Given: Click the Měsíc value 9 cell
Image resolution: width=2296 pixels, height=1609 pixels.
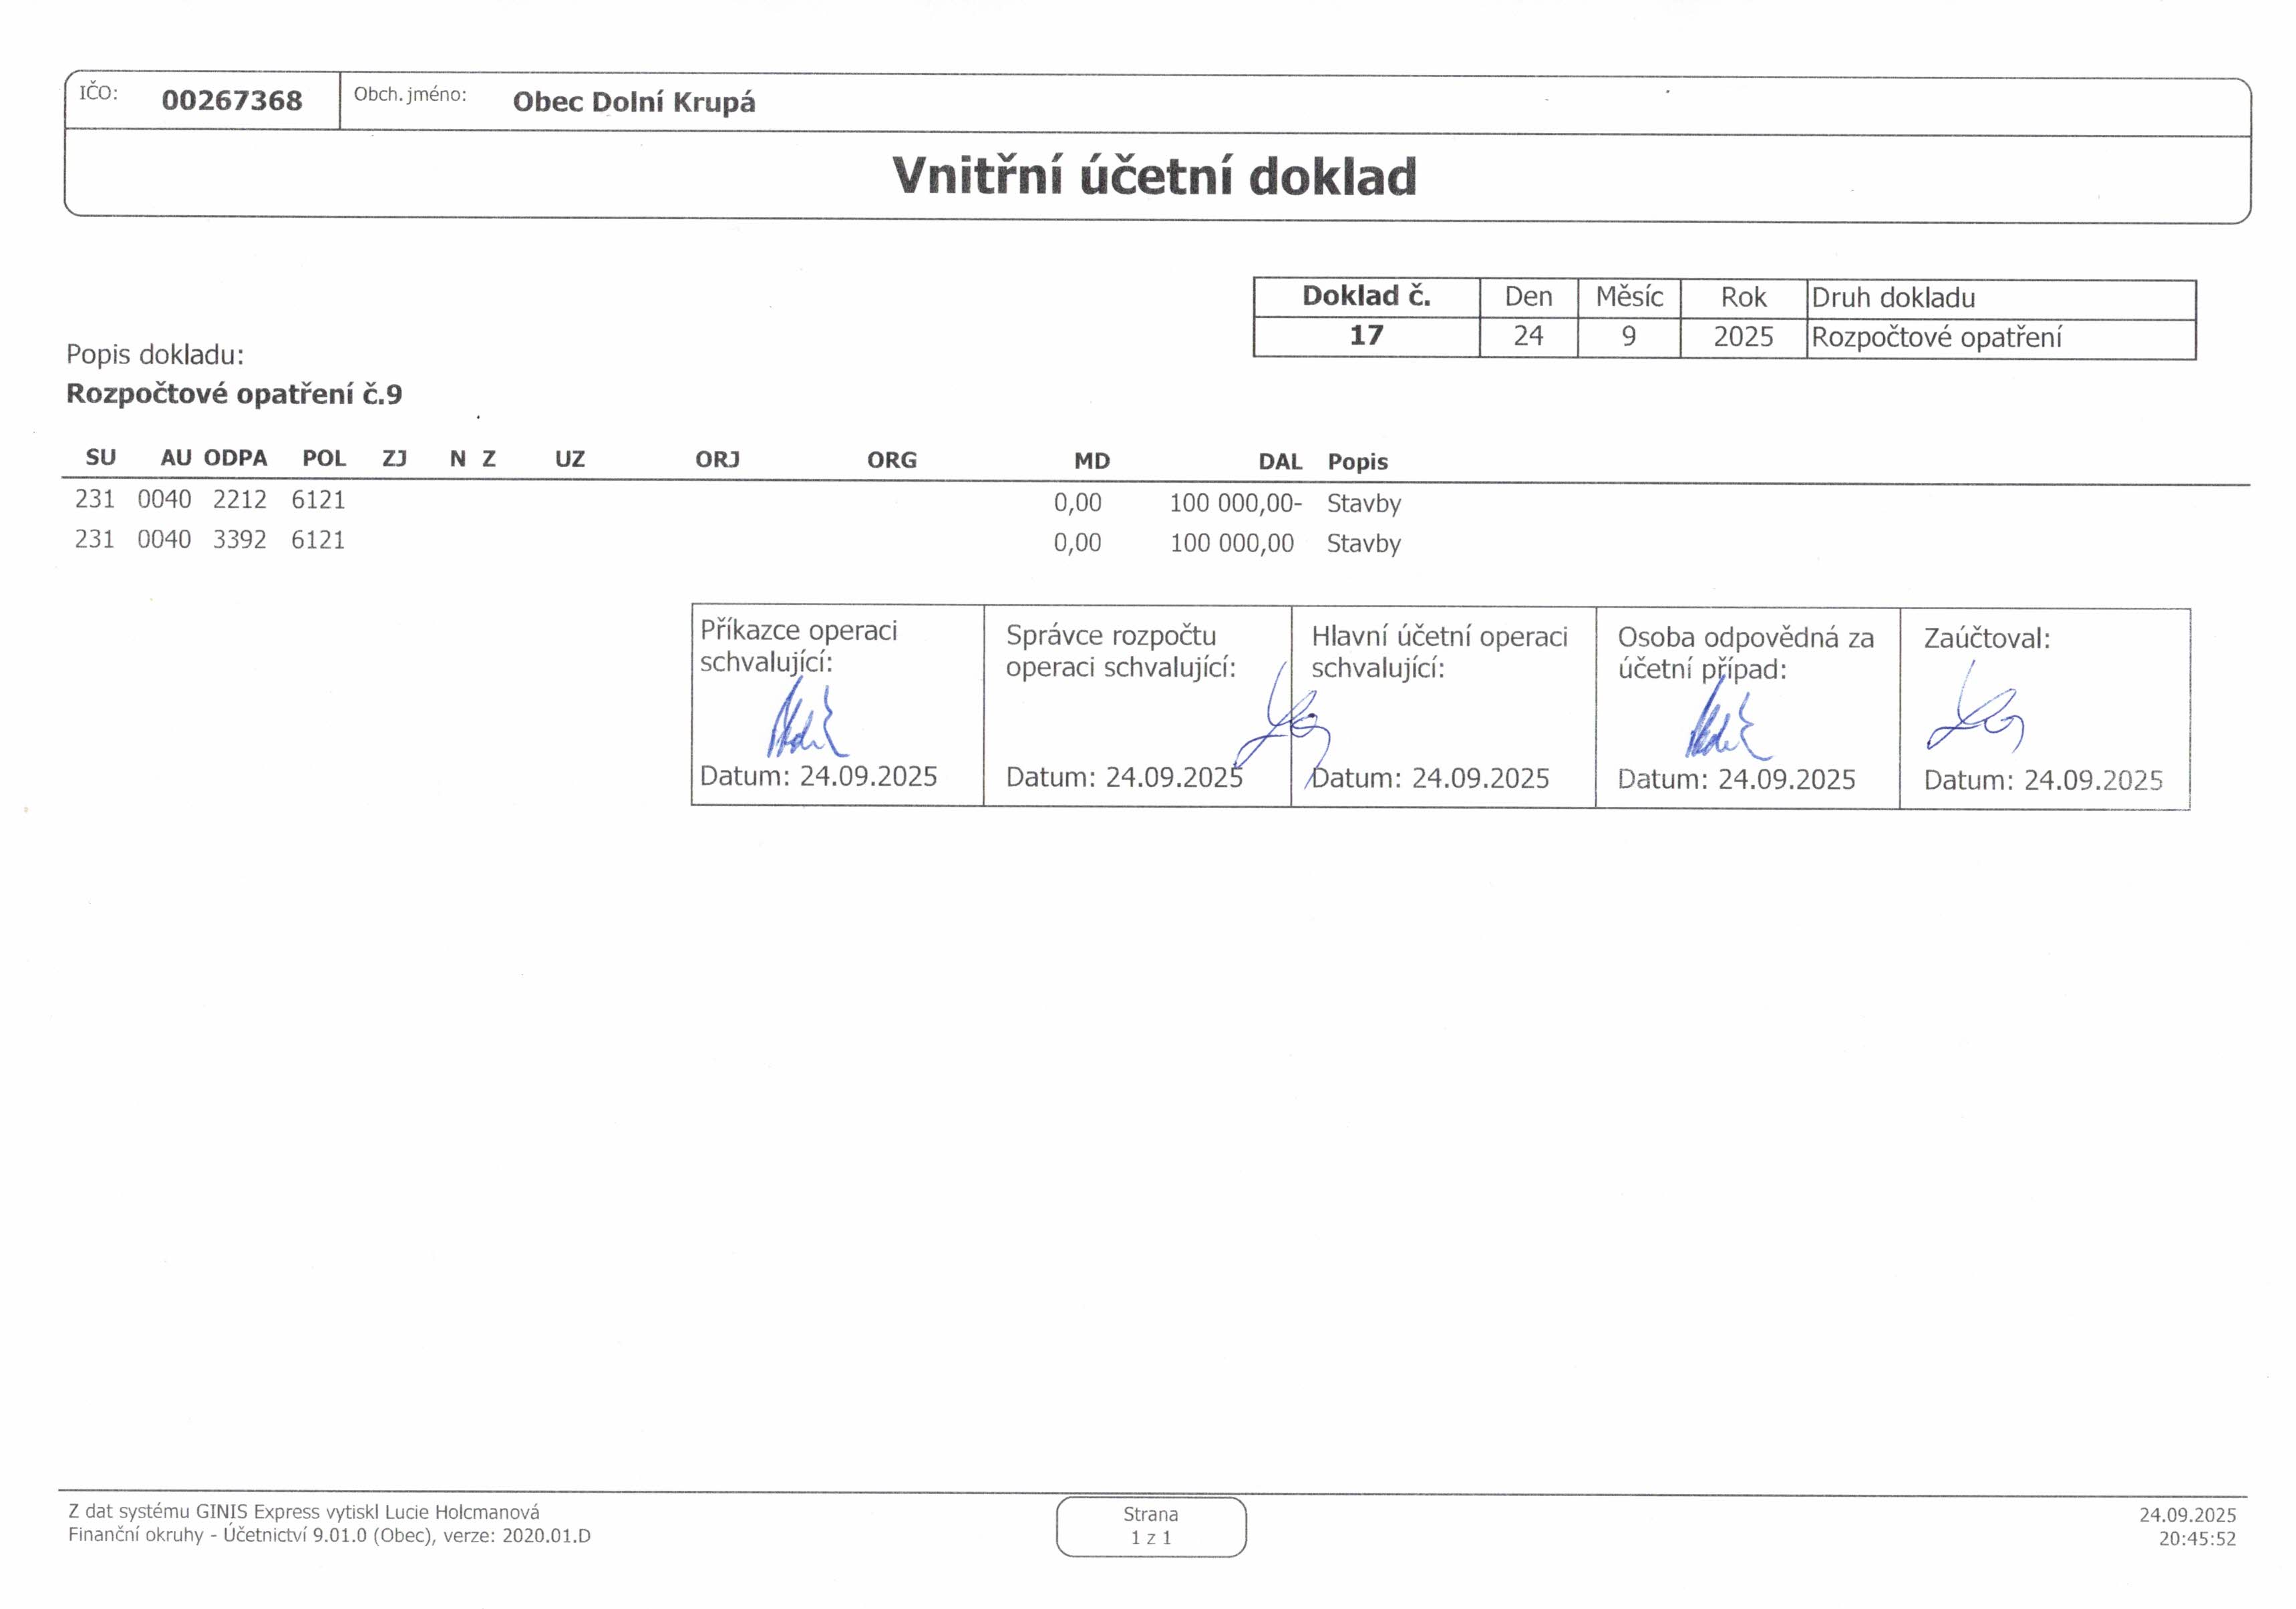Looking at the screenshot, I should click(1628, 336).
